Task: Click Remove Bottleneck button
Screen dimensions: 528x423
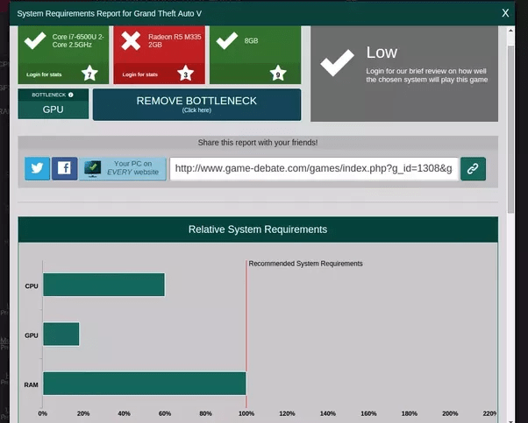Action: coord(196,104)
